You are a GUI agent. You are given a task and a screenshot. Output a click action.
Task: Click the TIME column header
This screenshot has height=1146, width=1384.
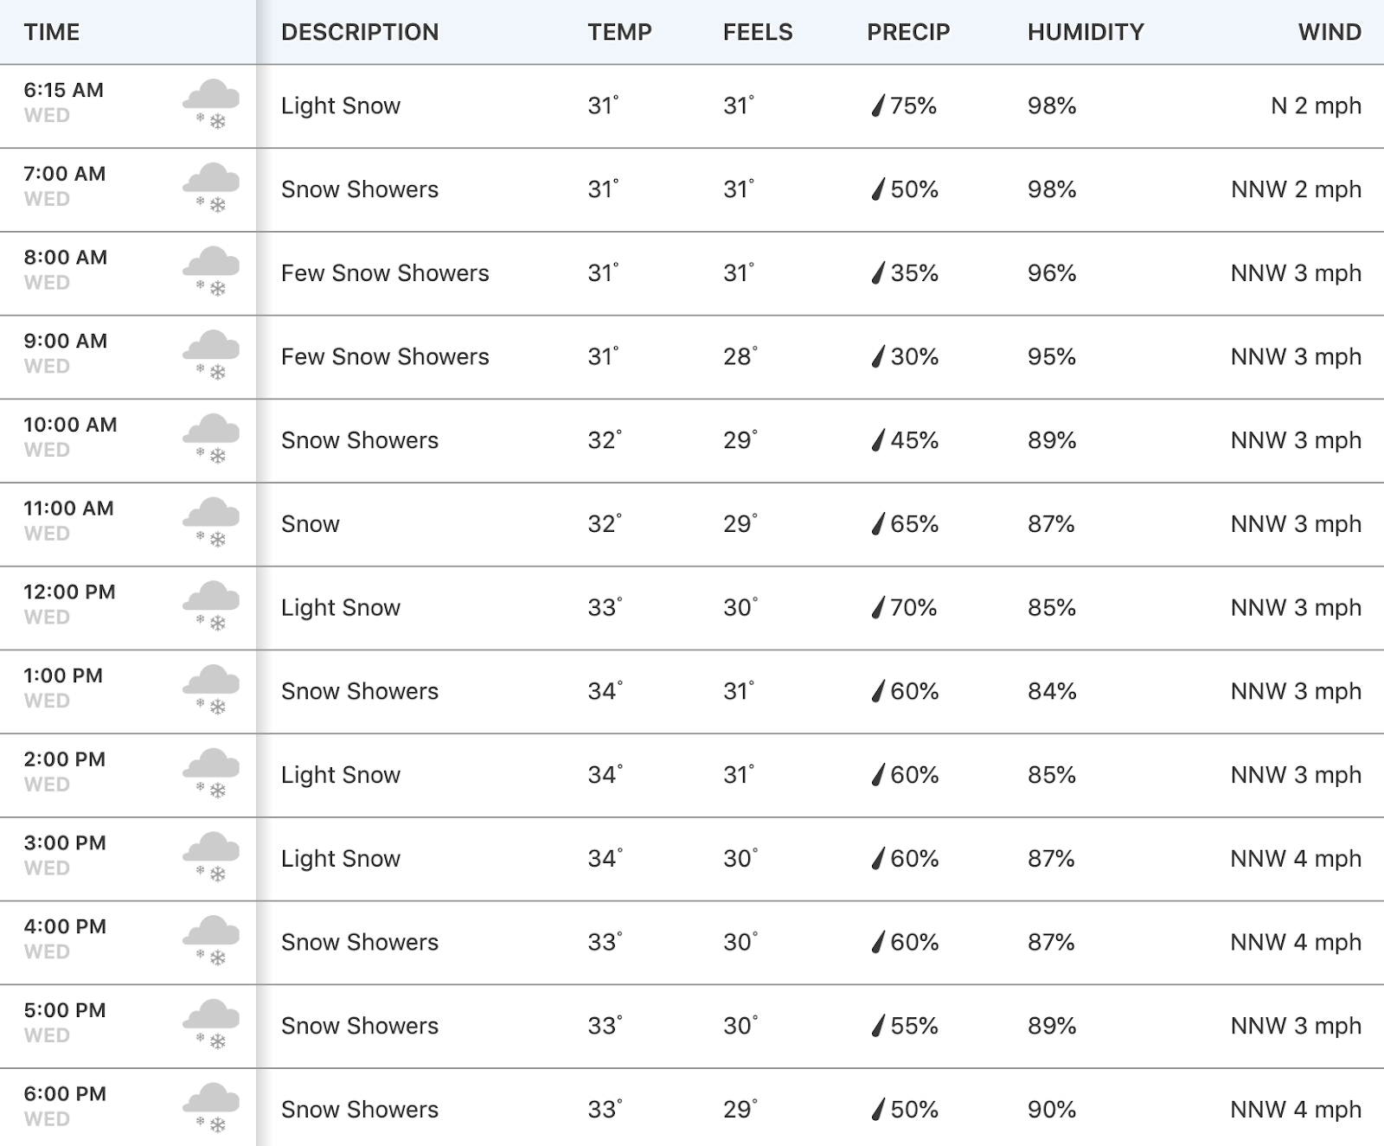[52, 32]
